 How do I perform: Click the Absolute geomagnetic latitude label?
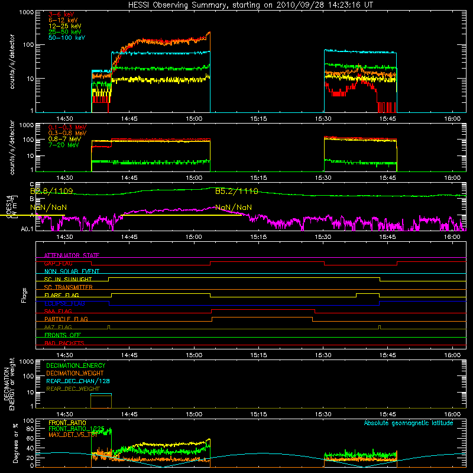point(409,423)
